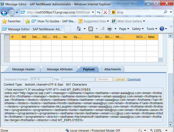Open the Web Slice Gallery menu
Screen dimensions: 174x132
tap(128, 21)
